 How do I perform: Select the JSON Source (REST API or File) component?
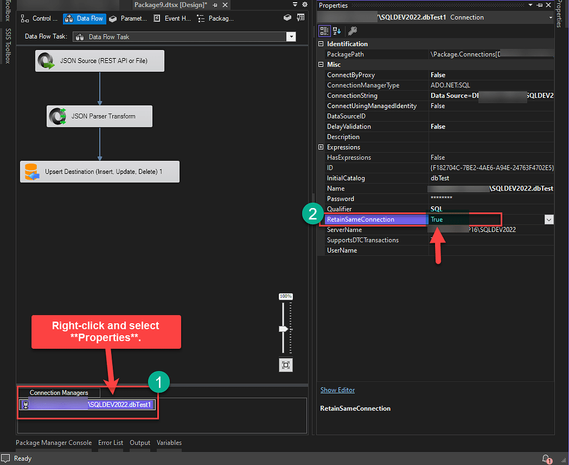[99, 61]
